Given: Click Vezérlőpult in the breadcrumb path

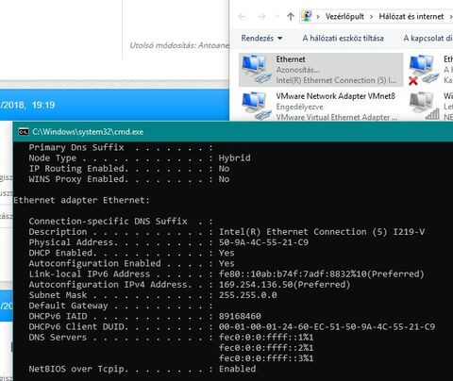Looking at the screenshot, I should (x=344, y=16).
